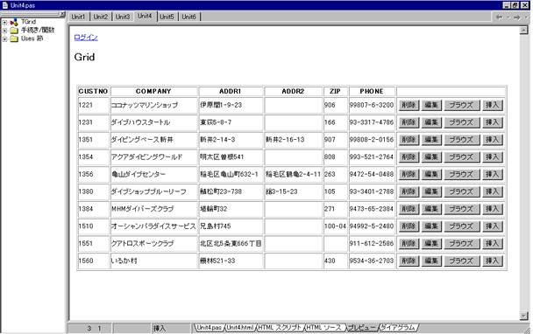The width and height of the screenshot is (533, 334).
Task: Click the forward navigation arrow
Action: (x=517, y=17)
